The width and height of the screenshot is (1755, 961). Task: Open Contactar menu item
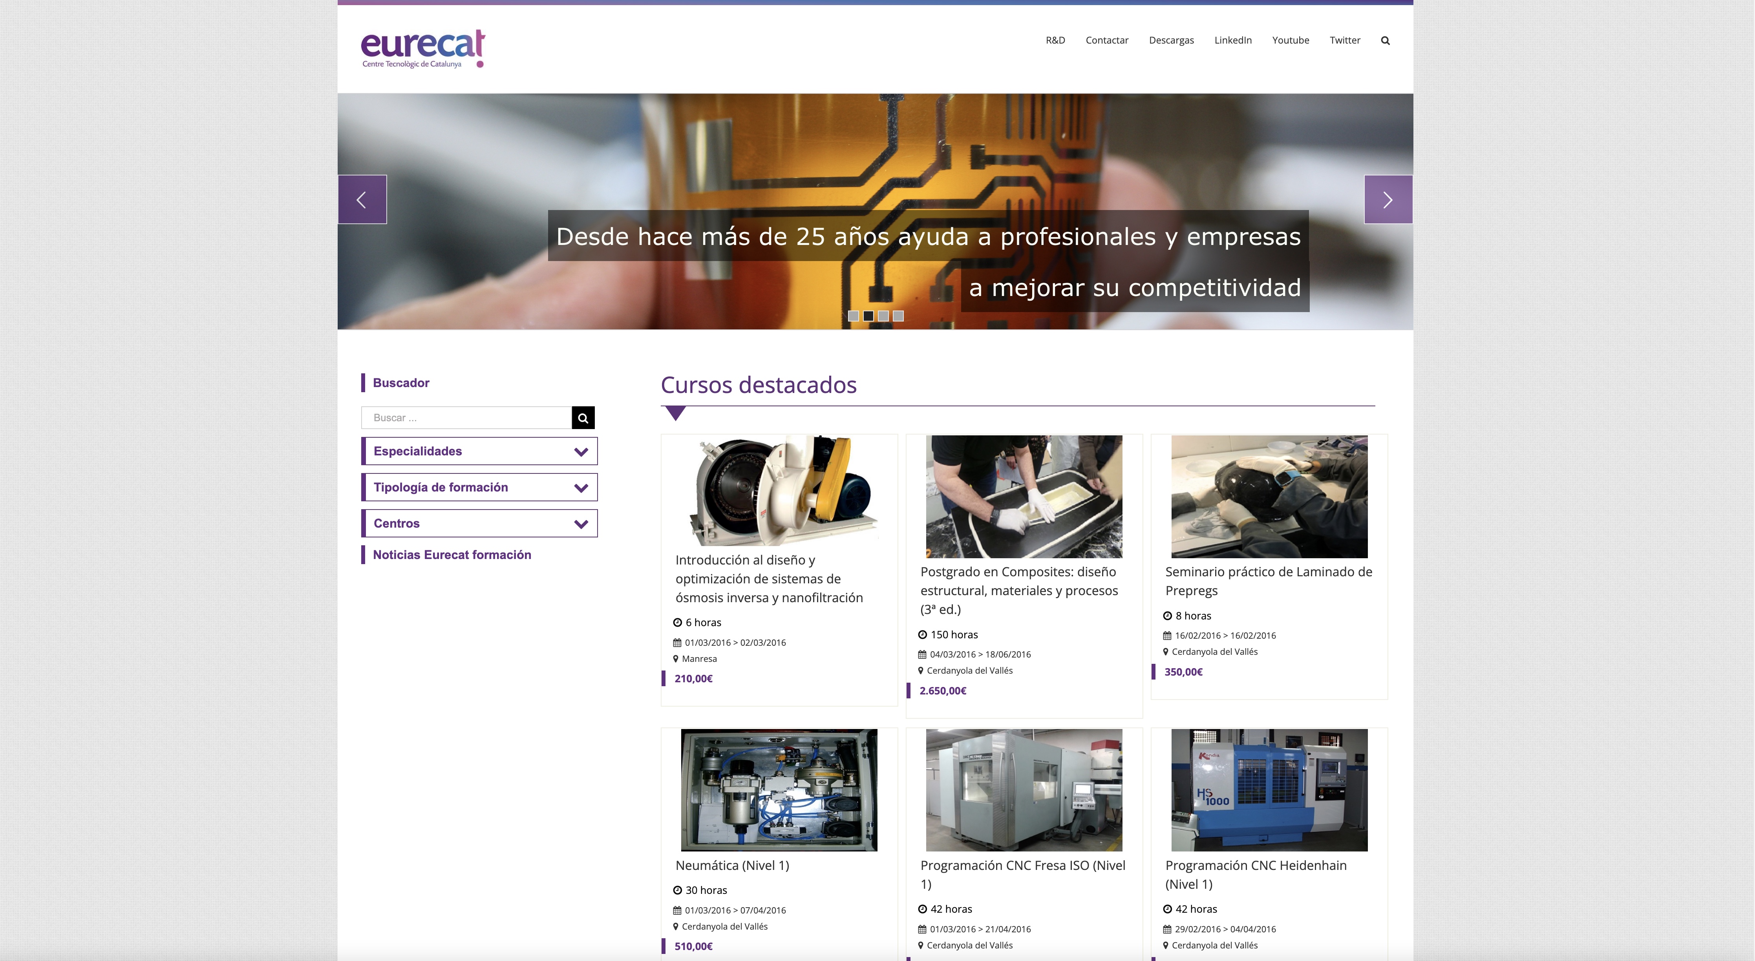[1107, 40]
